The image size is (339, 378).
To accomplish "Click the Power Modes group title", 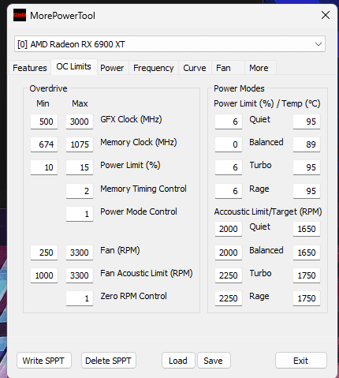I will coord(239,88).
